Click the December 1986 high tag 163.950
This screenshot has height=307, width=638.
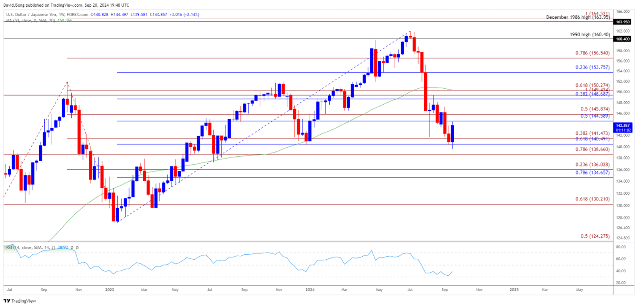(623, 21)
